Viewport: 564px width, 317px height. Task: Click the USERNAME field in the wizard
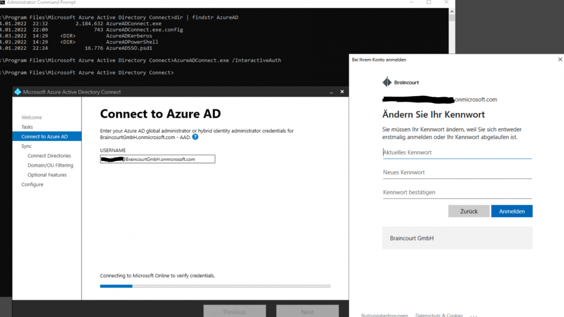pyautogui.click(x=157, y=159)
